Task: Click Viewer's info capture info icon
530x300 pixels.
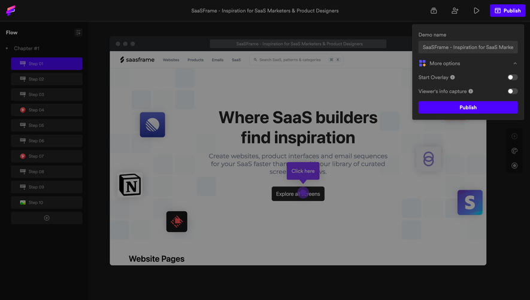Action: pos(471,91)
